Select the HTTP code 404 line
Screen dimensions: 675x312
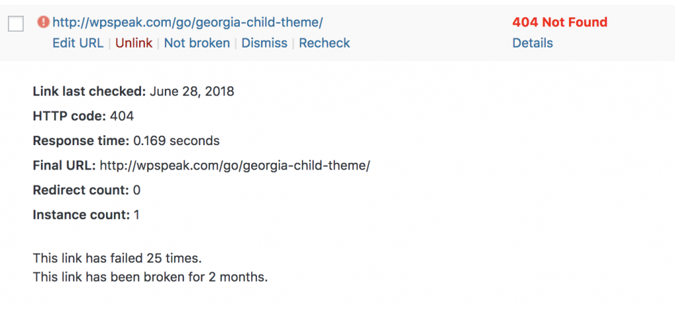[83, 116]
